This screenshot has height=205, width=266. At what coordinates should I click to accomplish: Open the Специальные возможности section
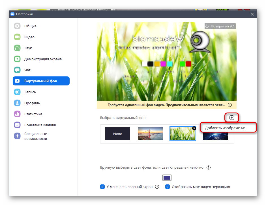click(x=35, y=136)
